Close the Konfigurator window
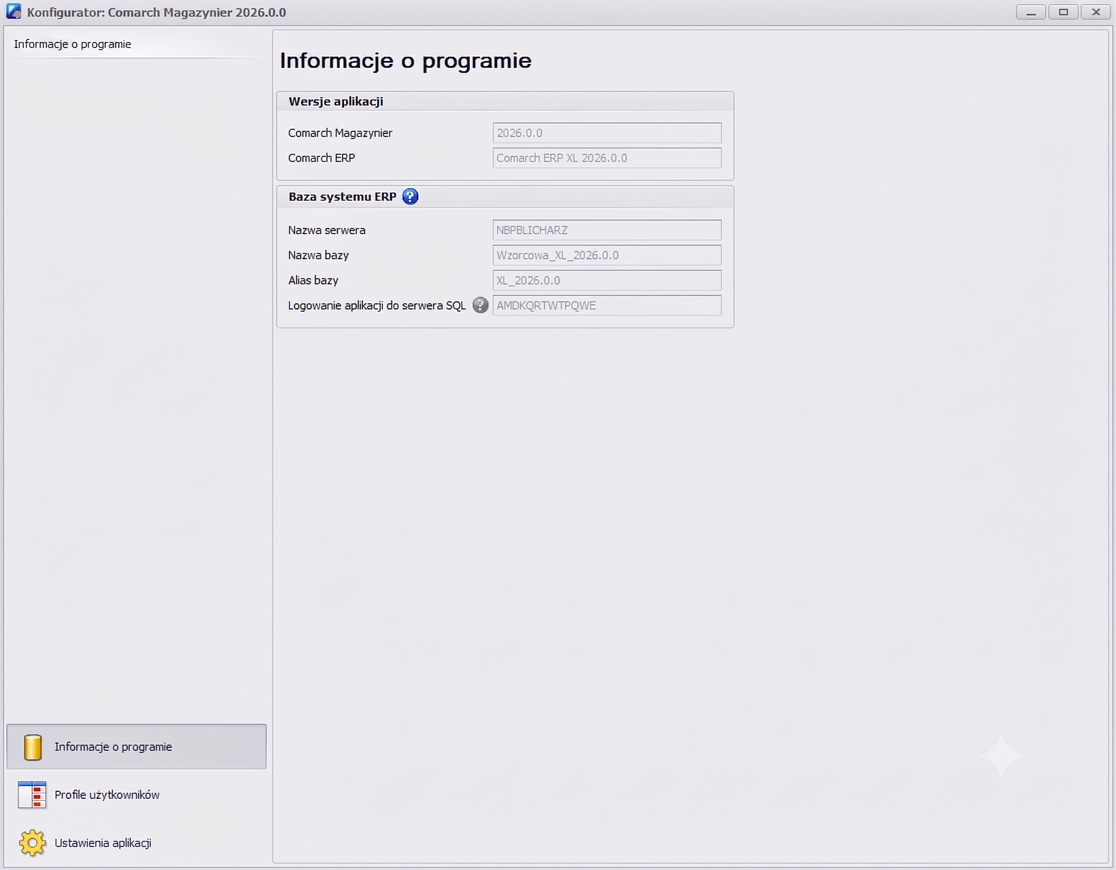The height and width of the screenshot is (870, 1116). 1095,12
